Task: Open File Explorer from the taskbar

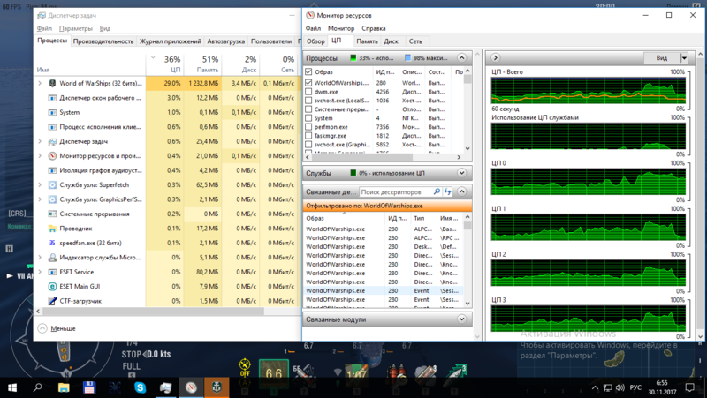Action: (x=64, y=387)
